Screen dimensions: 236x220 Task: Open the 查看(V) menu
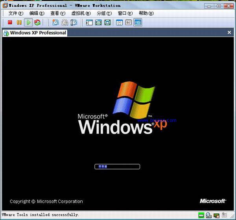click(58, 13)
